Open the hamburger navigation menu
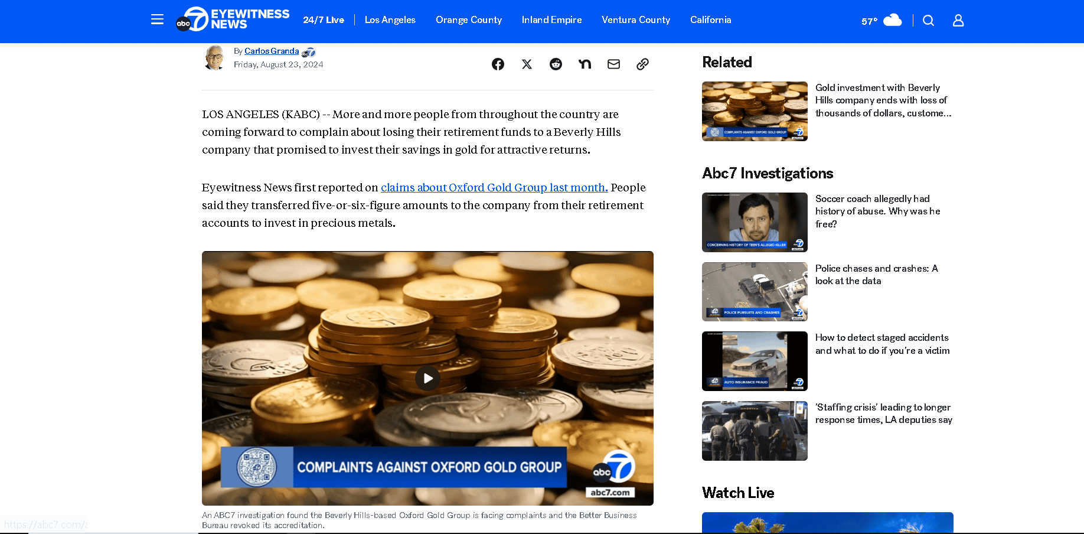Image resolution: width=1084 pixels, height=534 pixels. [x=157, y=19]
